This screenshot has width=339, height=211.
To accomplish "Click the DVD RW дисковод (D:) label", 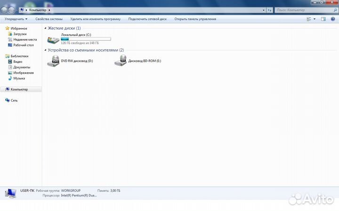I will click(x=77, y=61).
